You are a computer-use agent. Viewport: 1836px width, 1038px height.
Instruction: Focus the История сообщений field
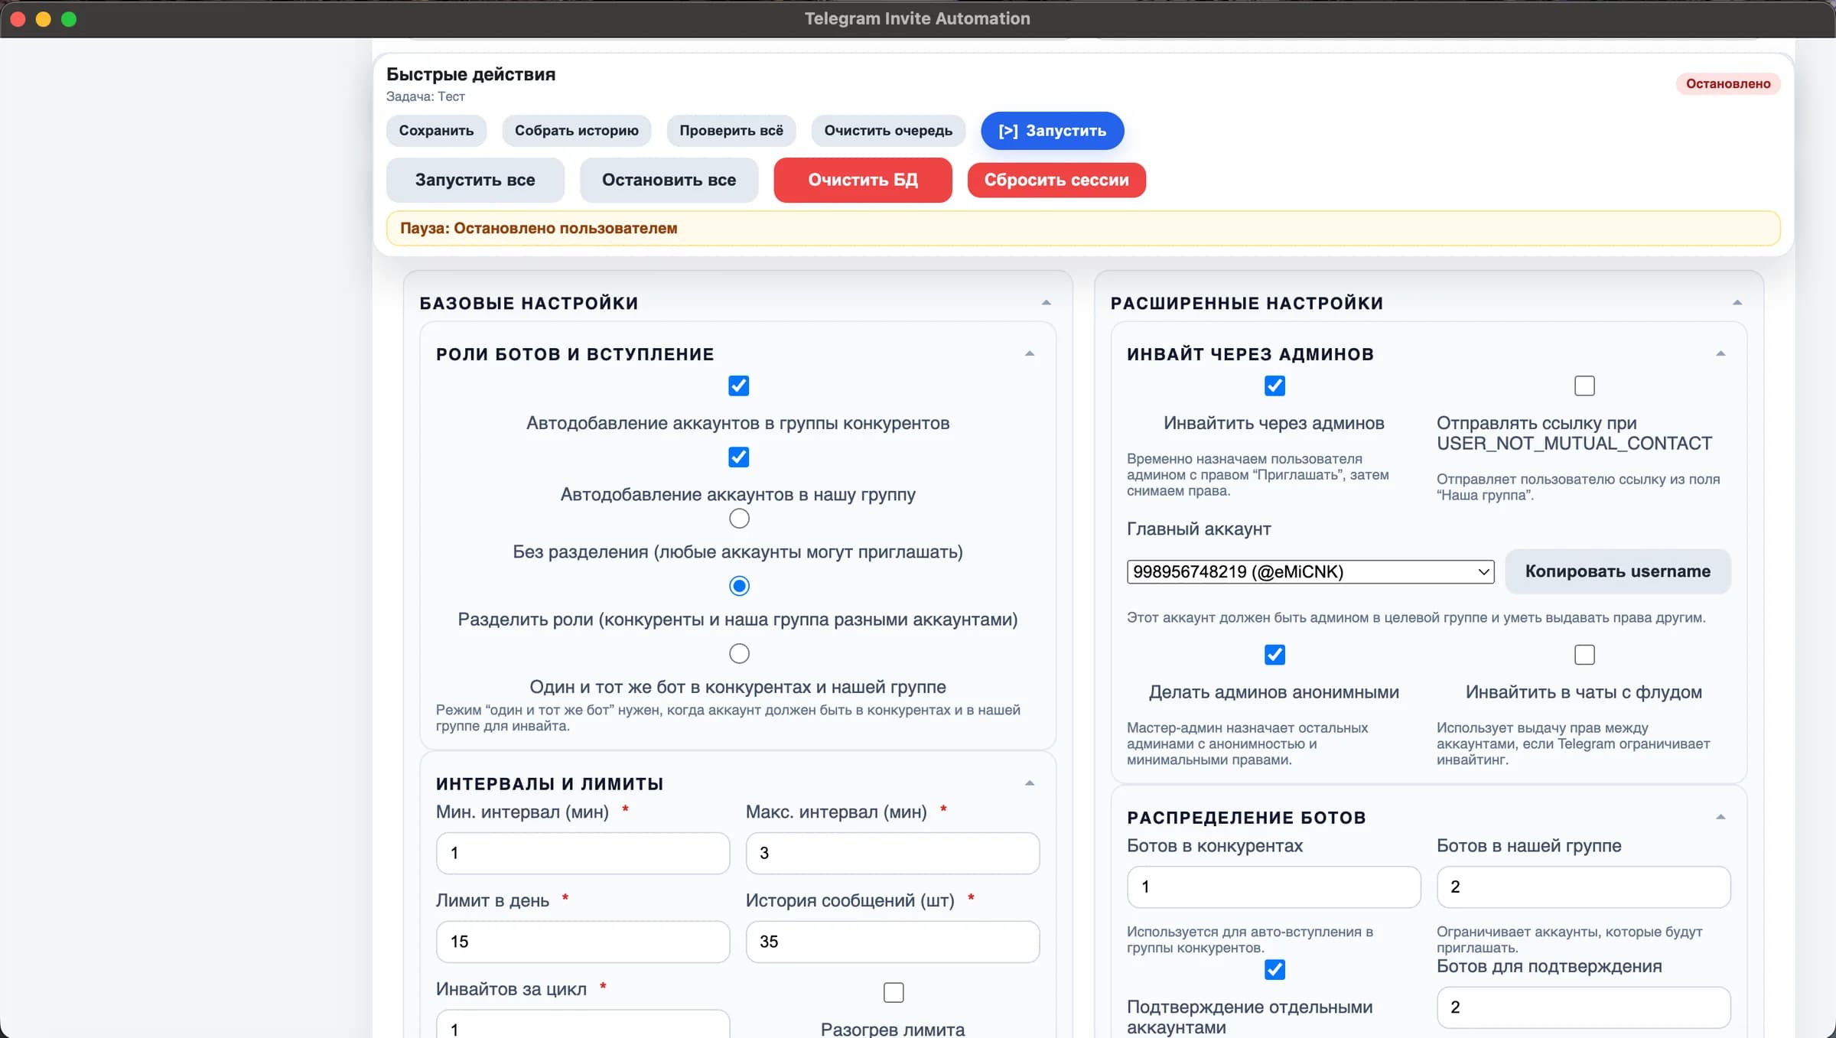tap(893, 942)
